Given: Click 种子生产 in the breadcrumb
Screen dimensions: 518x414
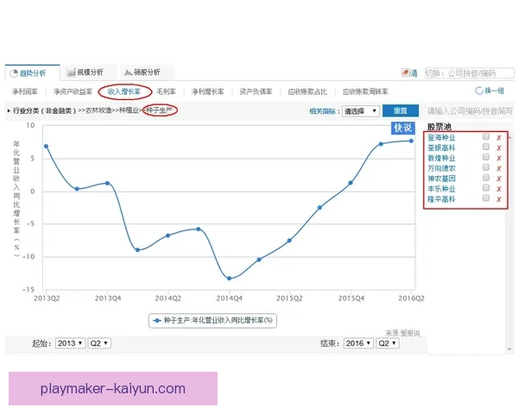Looking at the screenshot, I should click(159, 110).
